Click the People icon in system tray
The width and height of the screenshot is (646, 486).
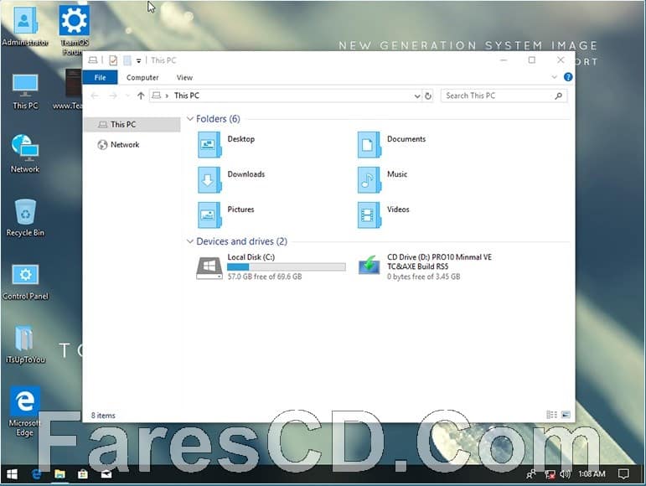[531, 474]
